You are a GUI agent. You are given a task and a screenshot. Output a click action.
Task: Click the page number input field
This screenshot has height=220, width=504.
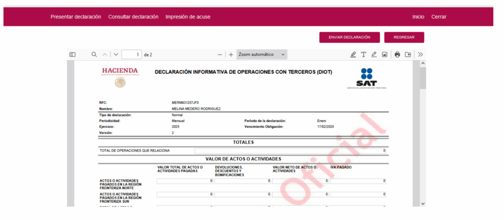tap(131, 55)
